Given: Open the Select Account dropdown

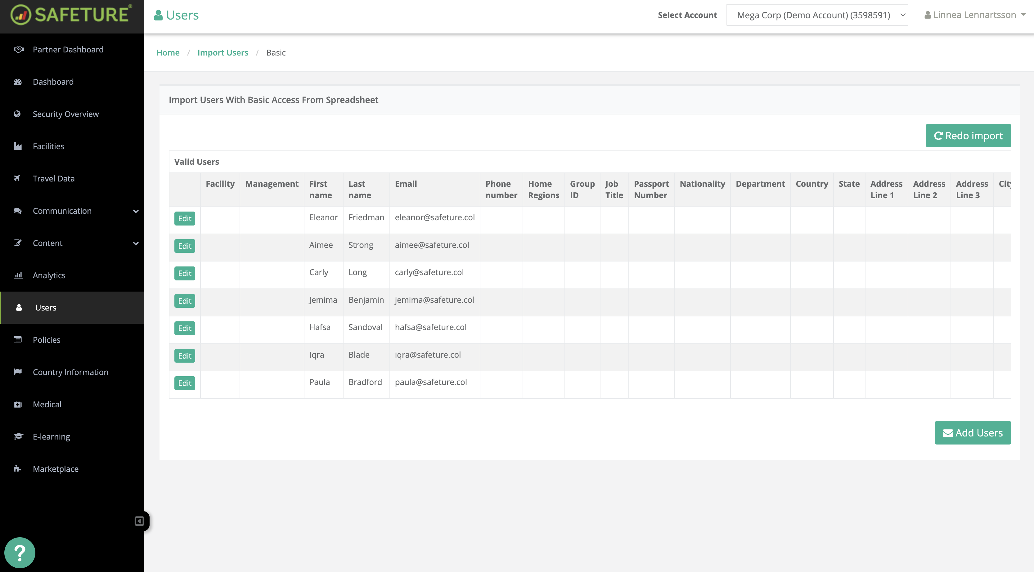Looking at the screenshot, I should (817, 15).
